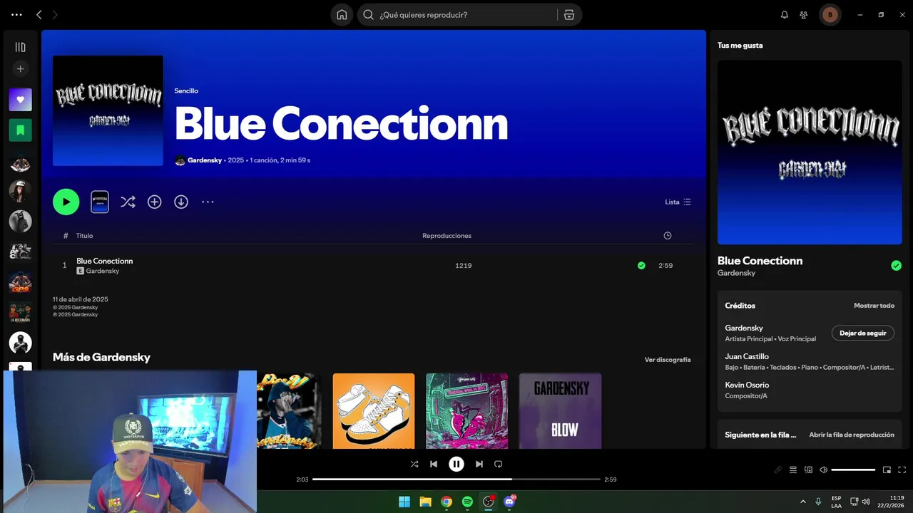Open the Lista view options dropdown
This screenshot has height=513, width=913.
(x=678, y=202)
